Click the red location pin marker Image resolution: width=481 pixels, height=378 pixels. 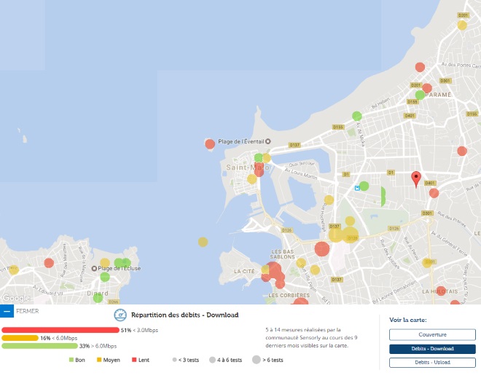416,179
